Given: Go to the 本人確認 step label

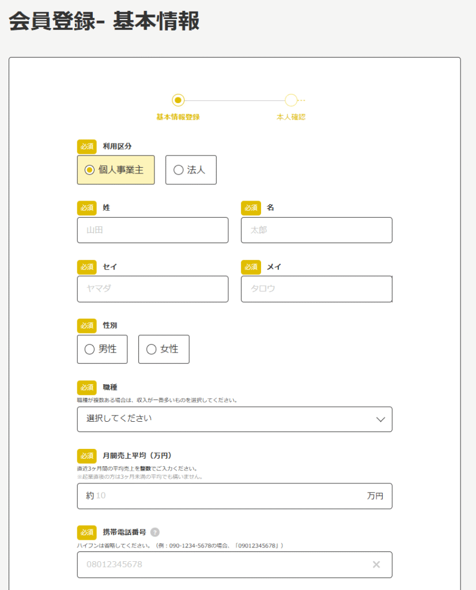Looking at the screenshot, I should point(291,117).
